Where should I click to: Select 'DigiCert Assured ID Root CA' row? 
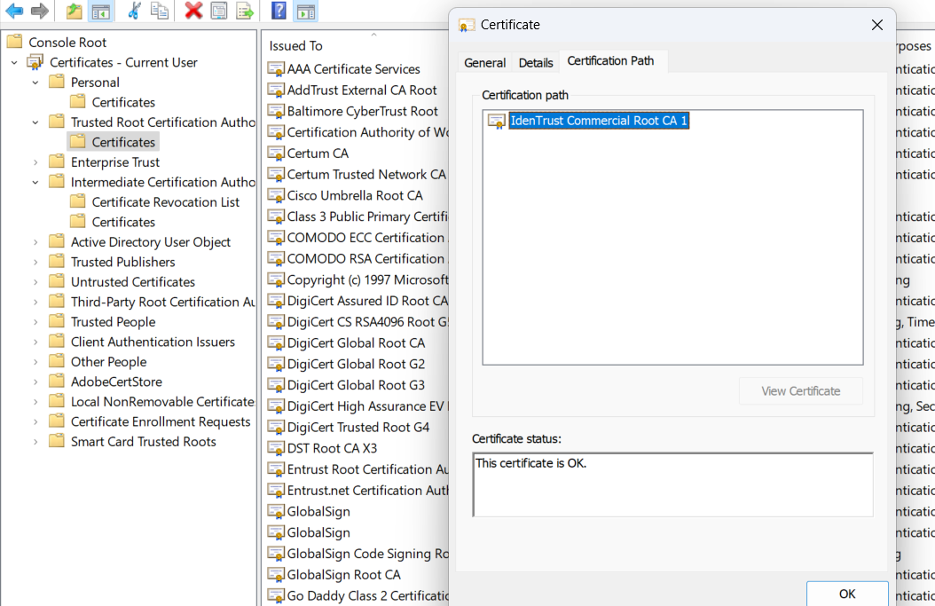point(366,301)
